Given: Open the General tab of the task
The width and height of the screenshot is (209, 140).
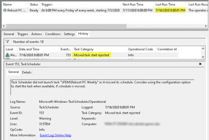Looking at the screenshot, I should tap(9, 34).
